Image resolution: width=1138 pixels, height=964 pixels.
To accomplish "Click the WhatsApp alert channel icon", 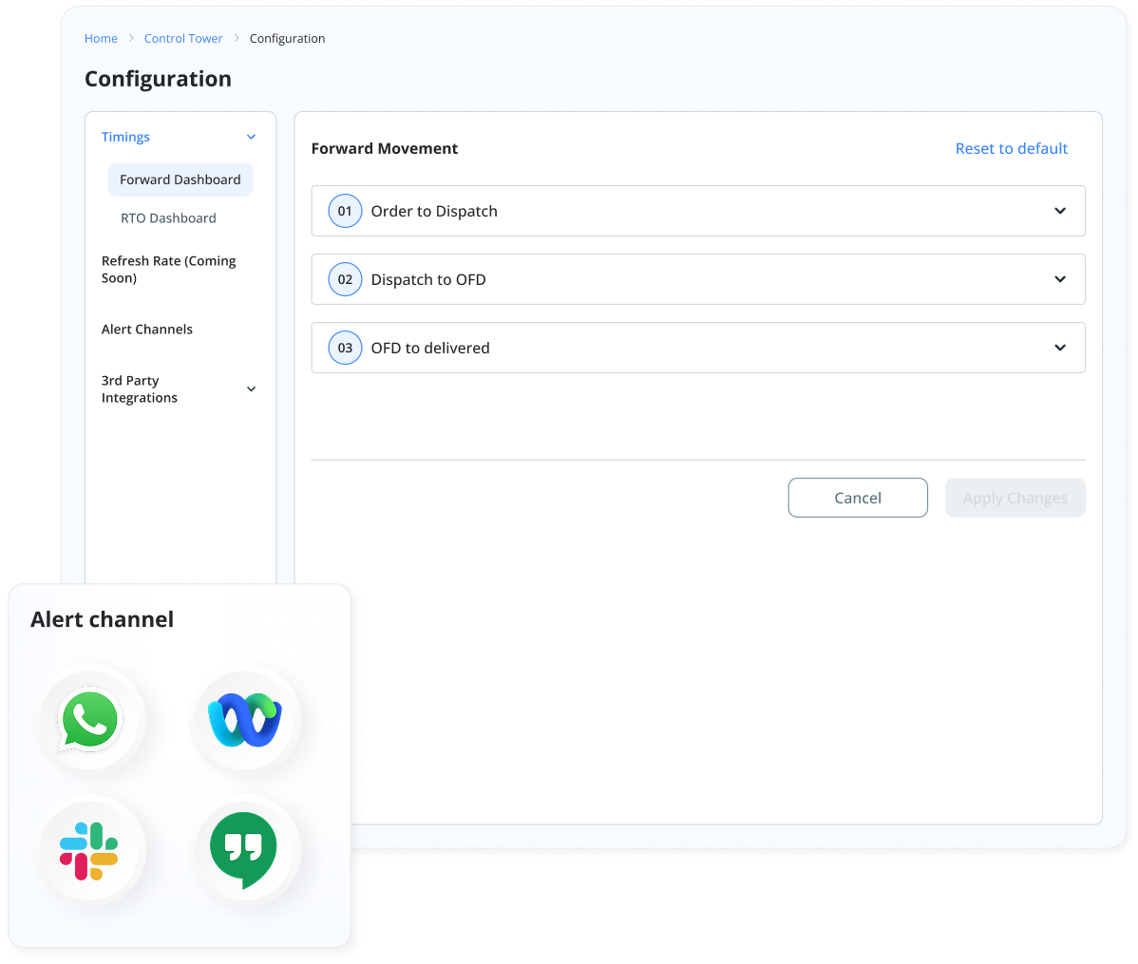I will tap(91, 720).
